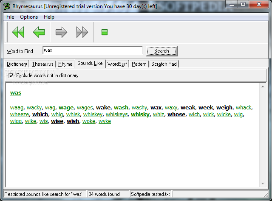Image resolution: width=272 pixels, height=201 pixels.
Task: Click the 'Word to Find' label
Action: pos(20,51)
